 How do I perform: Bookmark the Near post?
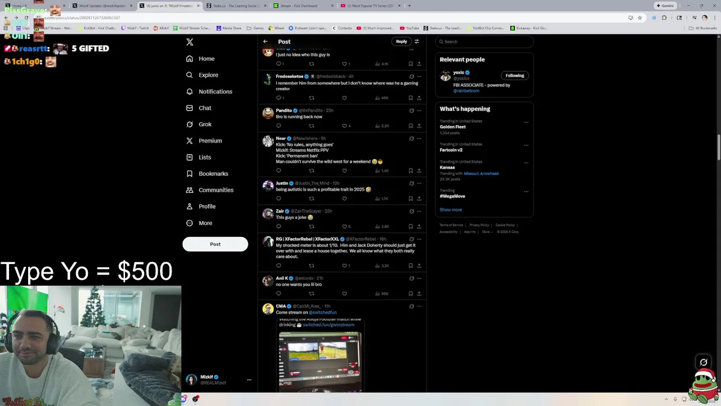coord(411,170)
